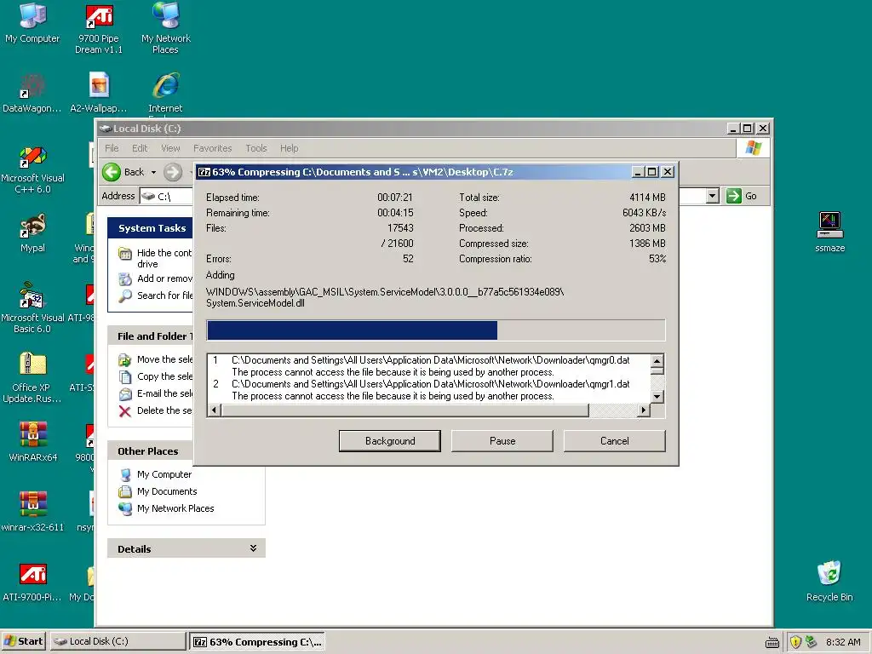
Task: Open Microsoft Visual C++ 6.0 shortcut
Action: [32, 169]
